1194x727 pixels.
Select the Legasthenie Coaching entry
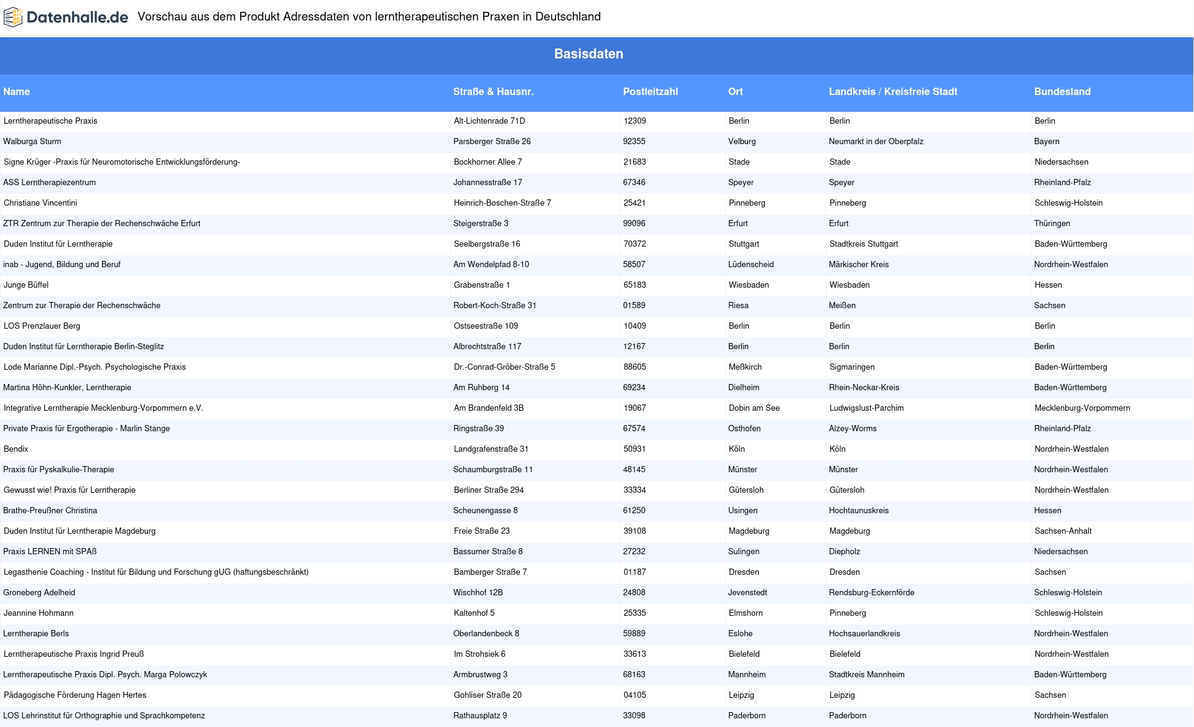[x=156, y=572]
